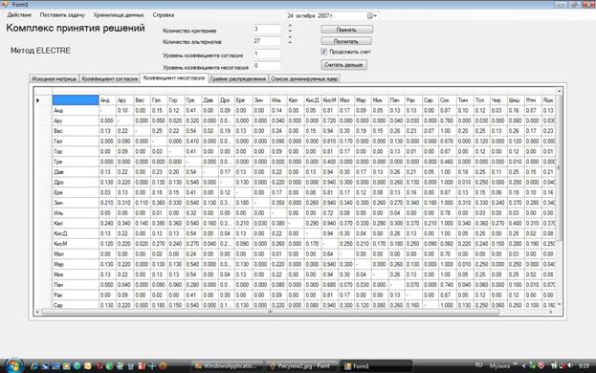The image size is (596, 373).
Task: Switch to the "Коэффициент согласия" tab
Action: (109, 78)
